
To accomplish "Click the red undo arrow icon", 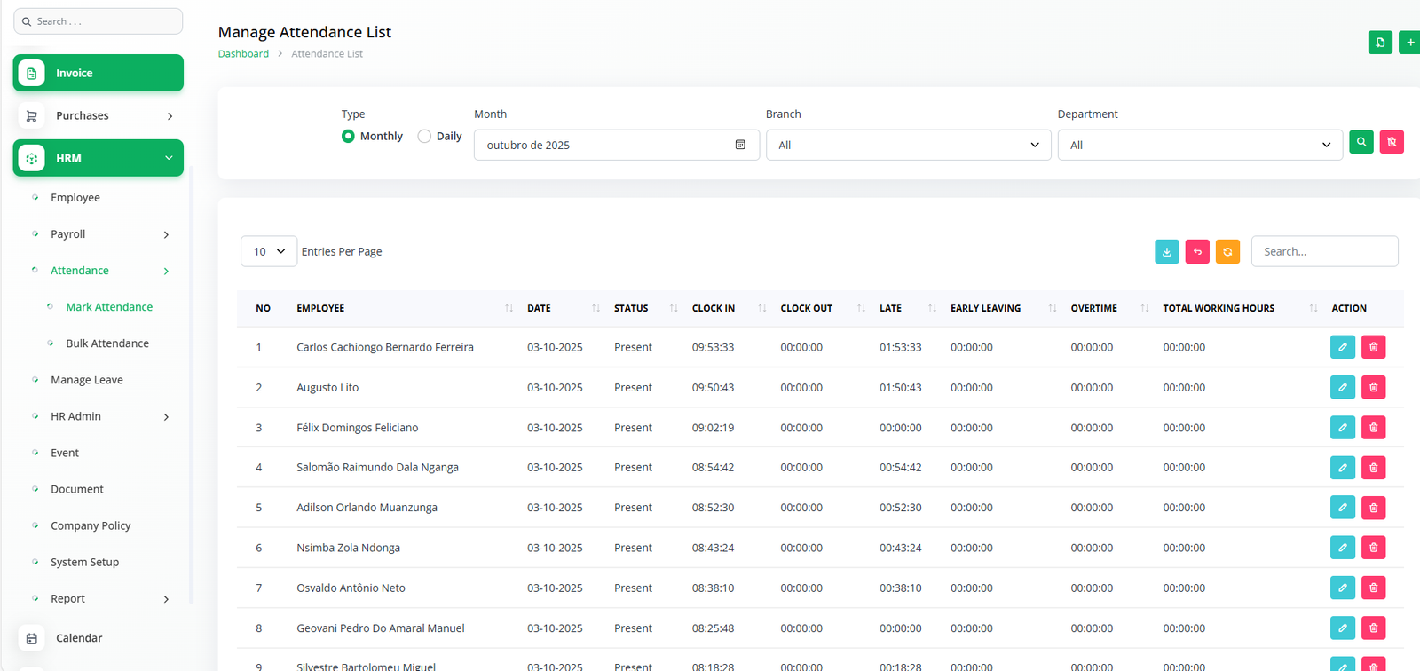I will point(1197,252).
